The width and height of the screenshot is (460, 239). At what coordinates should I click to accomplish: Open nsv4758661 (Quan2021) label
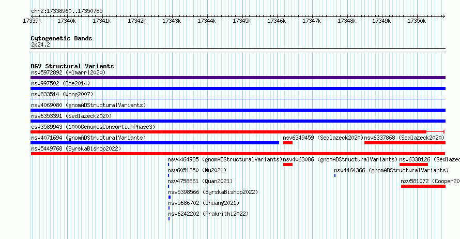(x=201, y=181)
